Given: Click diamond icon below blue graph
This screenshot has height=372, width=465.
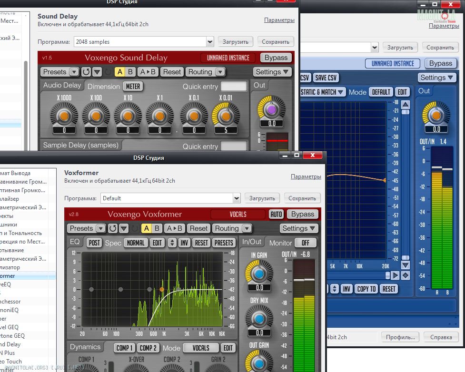Looking at the screenshot, I should [406, 275].
